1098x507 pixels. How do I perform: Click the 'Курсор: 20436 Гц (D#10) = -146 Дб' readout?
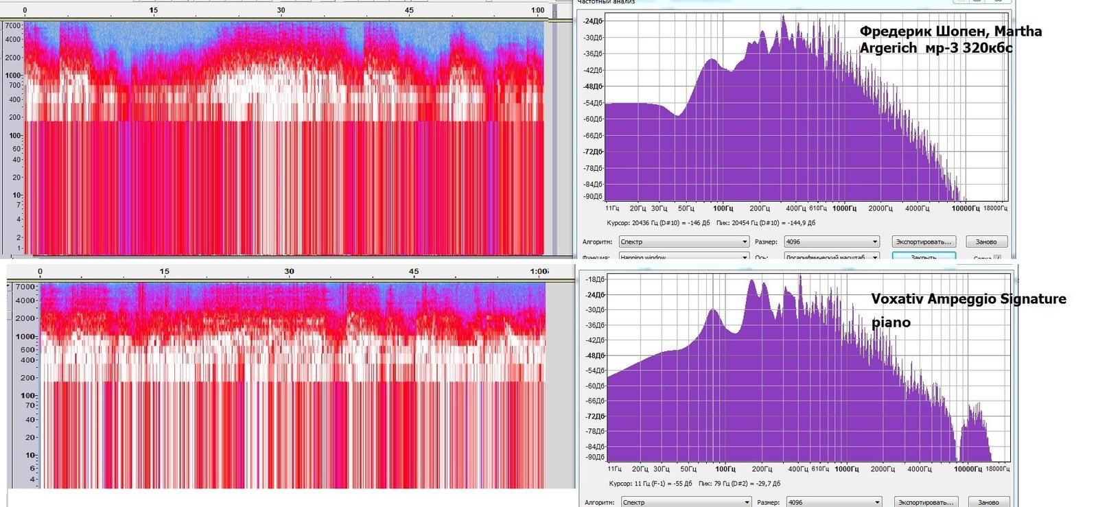point(659,223)
